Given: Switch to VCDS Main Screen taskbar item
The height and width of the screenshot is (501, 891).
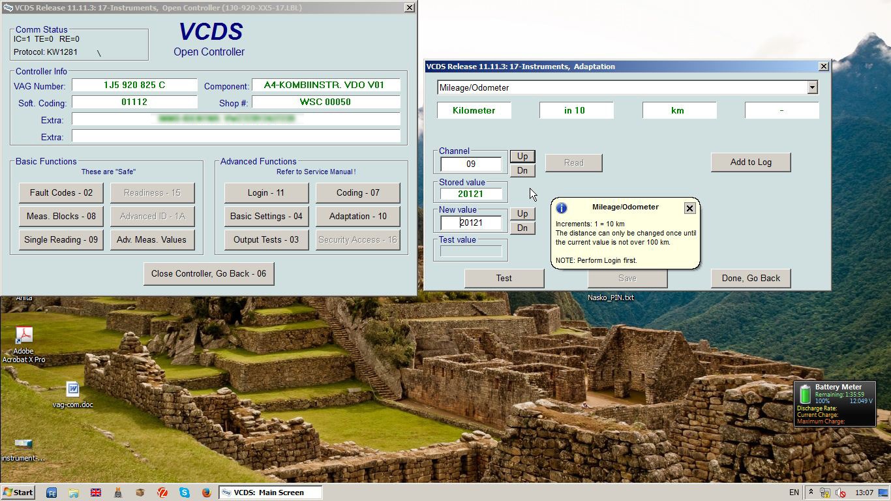Looking at the screenshot, I should (x=270, y=493).
